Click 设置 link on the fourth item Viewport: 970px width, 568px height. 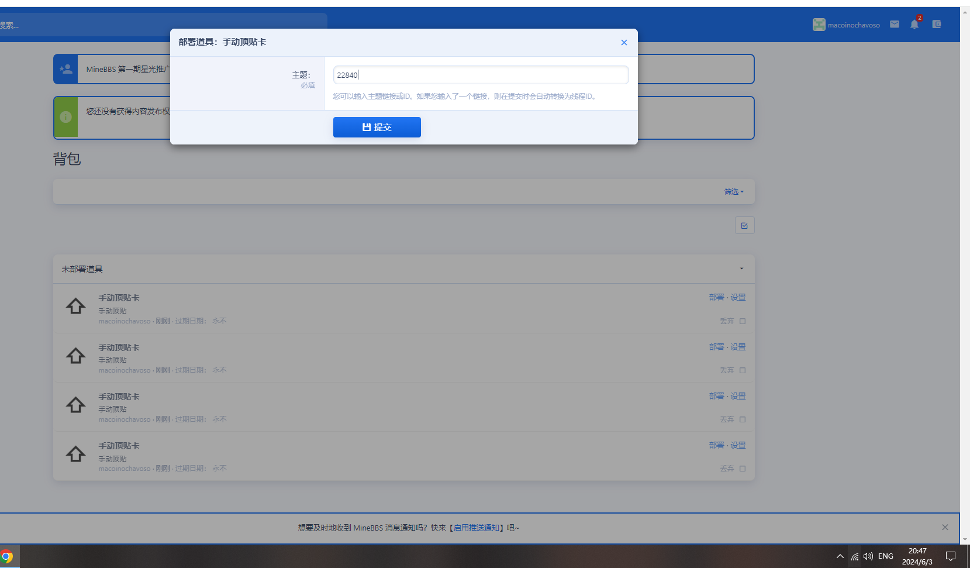738,445
